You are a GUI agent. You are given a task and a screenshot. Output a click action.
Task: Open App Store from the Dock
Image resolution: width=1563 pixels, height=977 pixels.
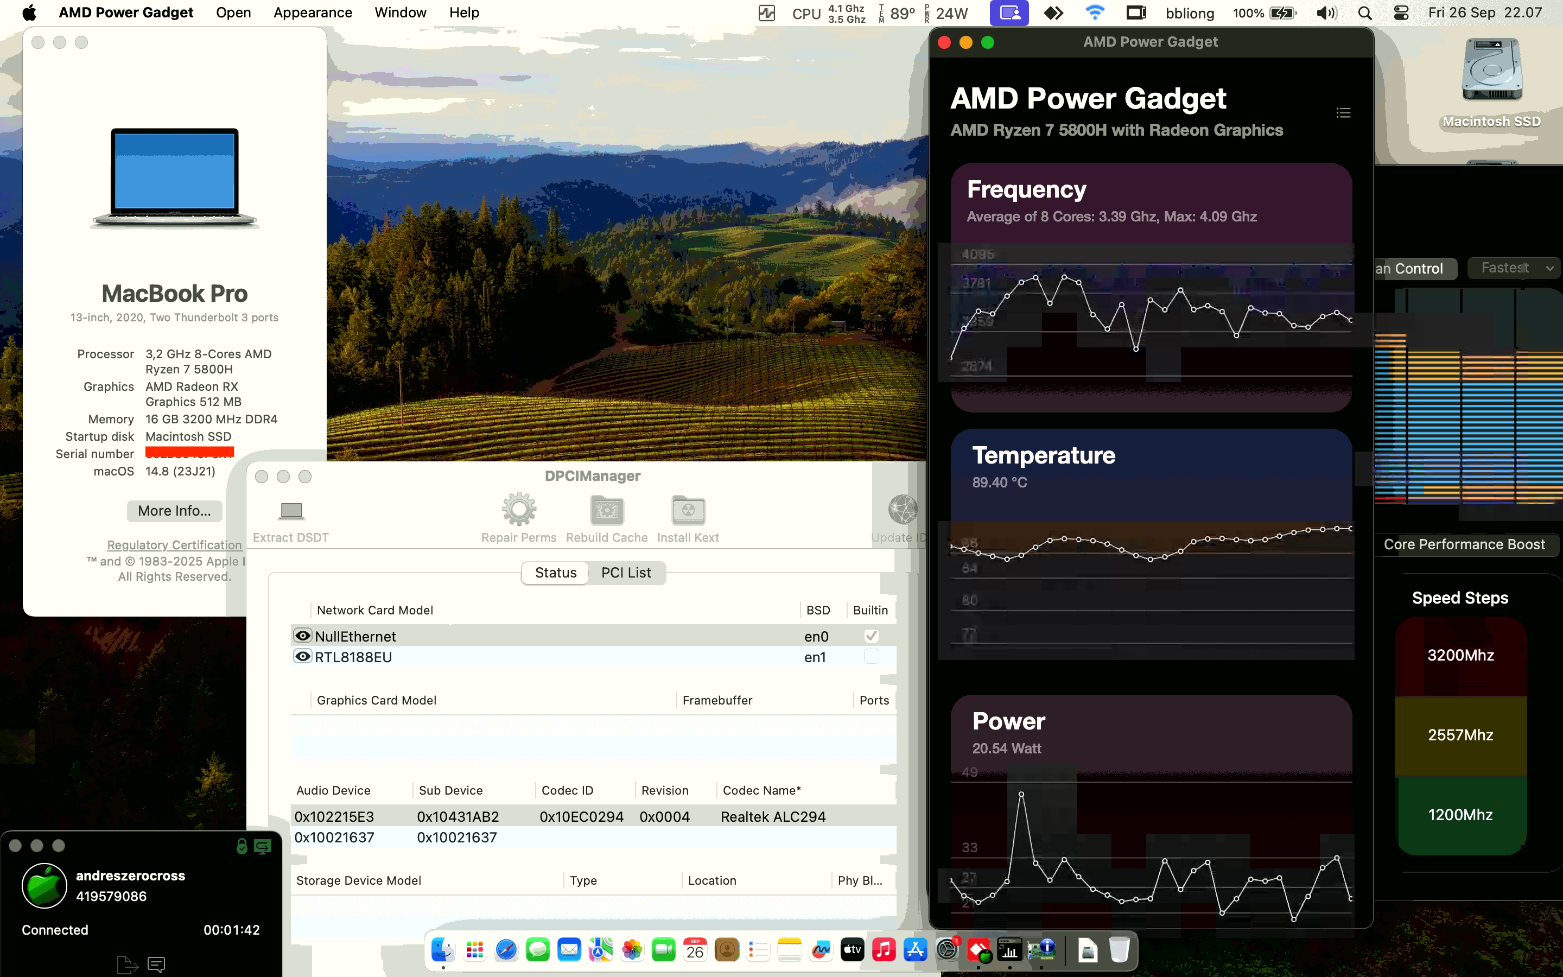[x=915, y=950]
